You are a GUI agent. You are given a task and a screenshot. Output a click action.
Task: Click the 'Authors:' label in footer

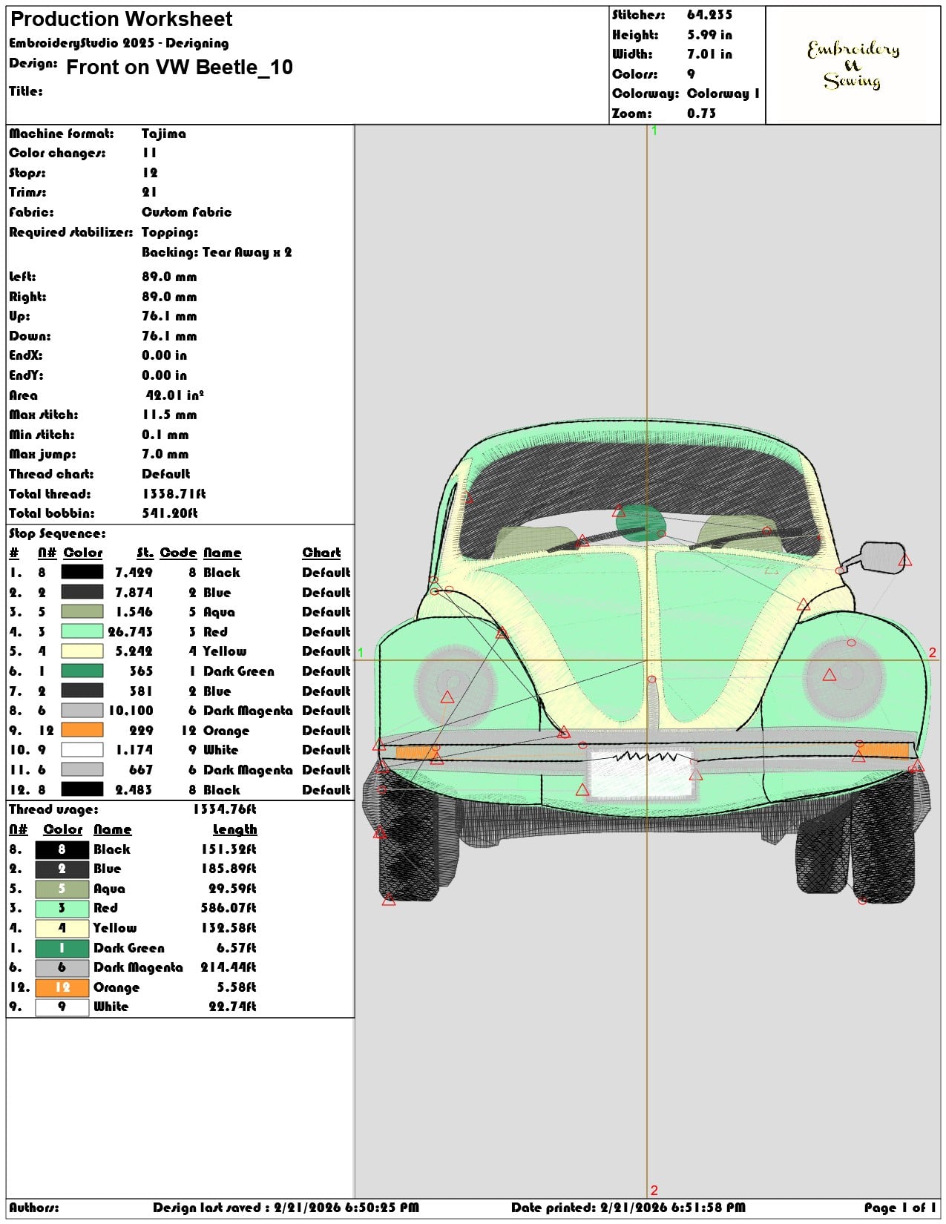coord(34,1208)
